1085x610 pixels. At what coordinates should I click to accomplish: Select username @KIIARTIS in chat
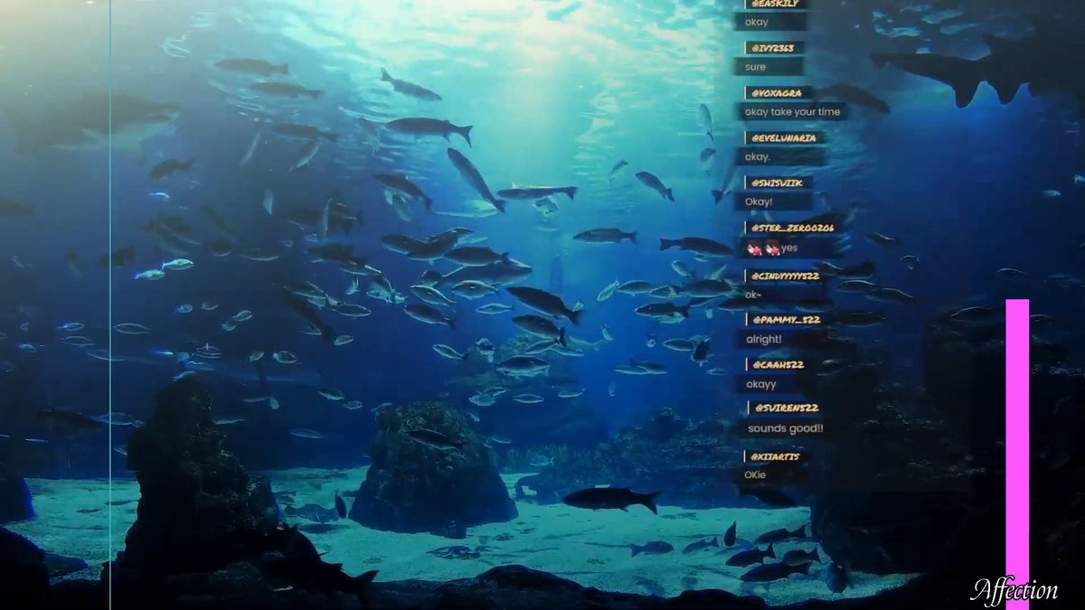coord(776,456)
